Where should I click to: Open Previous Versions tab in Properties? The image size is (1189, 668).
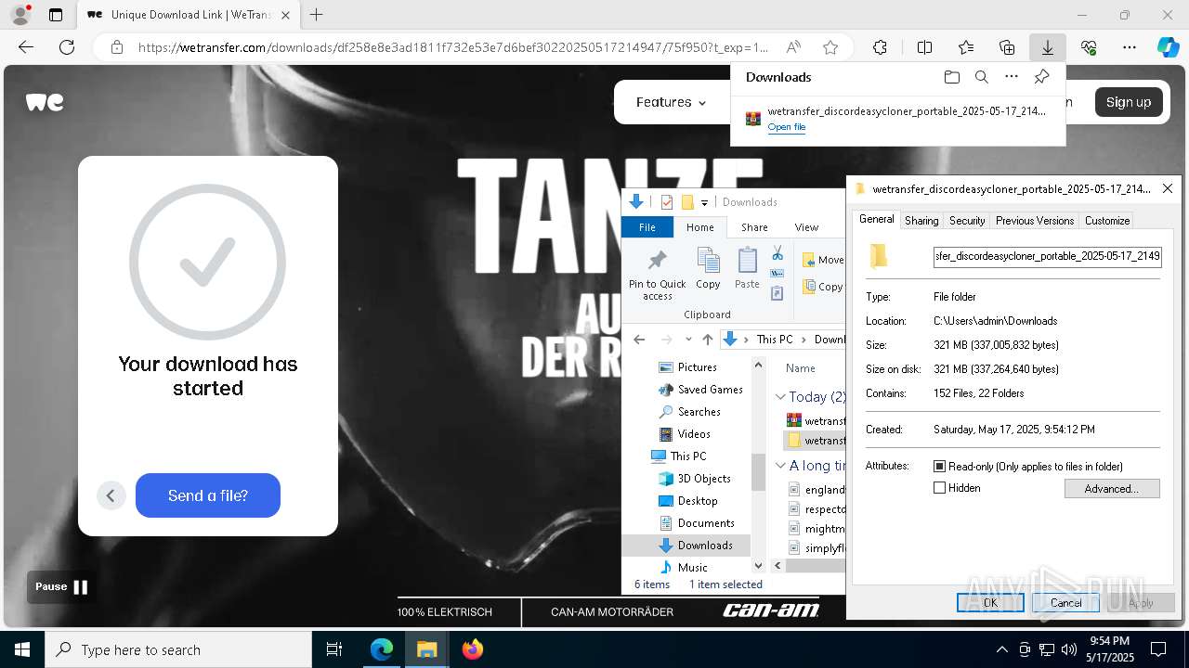pyautogui.click(x=1035, y=221)
